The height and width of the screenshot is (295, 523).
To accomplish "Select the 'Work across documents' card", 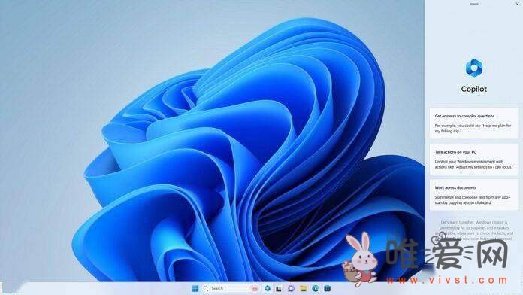I will pyautogui.click(x=474, y=195).
